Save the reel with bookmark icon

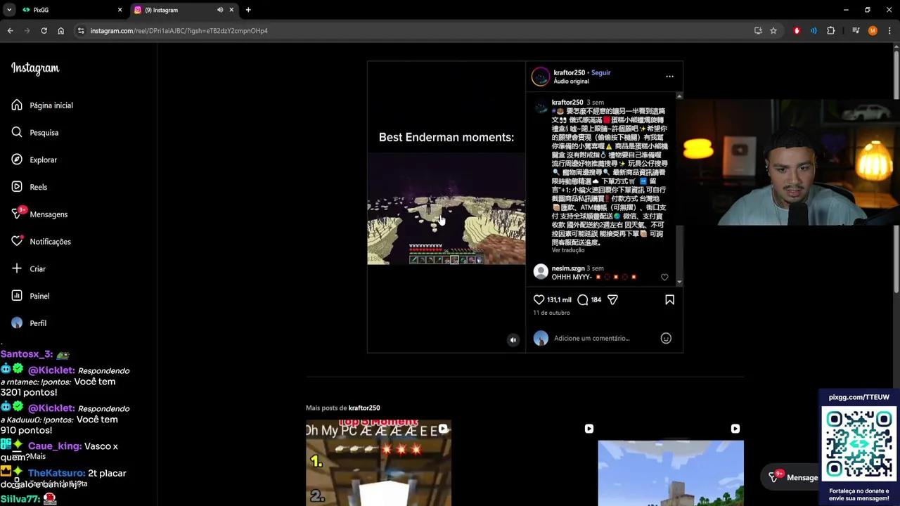click(669, 300)
